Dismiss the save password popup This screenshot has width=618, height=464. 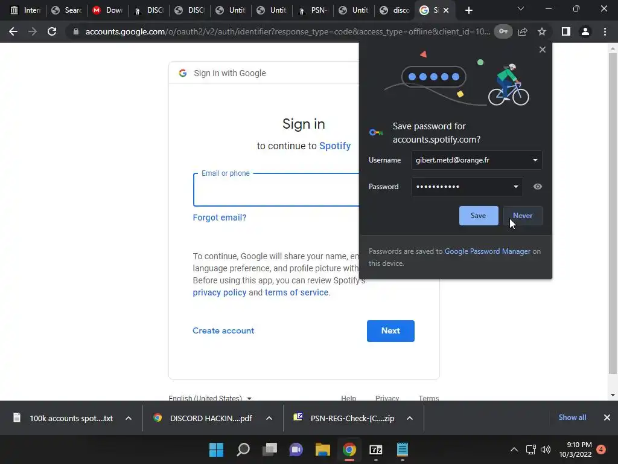[x=543, y=50]
